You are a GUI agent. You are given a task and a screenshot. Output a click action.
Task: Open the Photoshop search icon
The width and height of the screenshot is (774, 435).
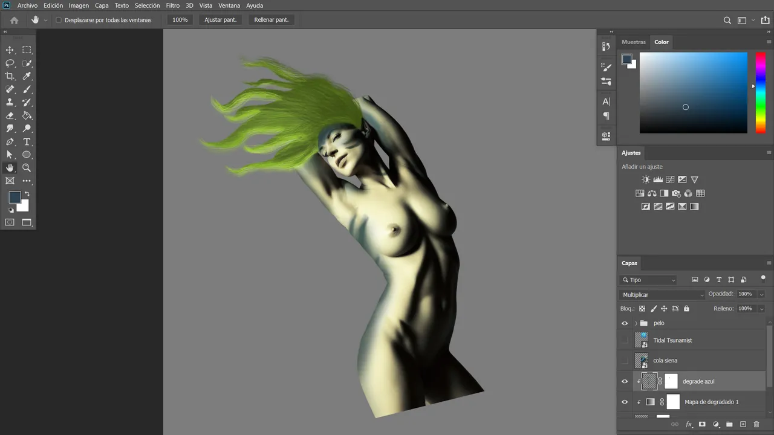[x=727, y=20]
